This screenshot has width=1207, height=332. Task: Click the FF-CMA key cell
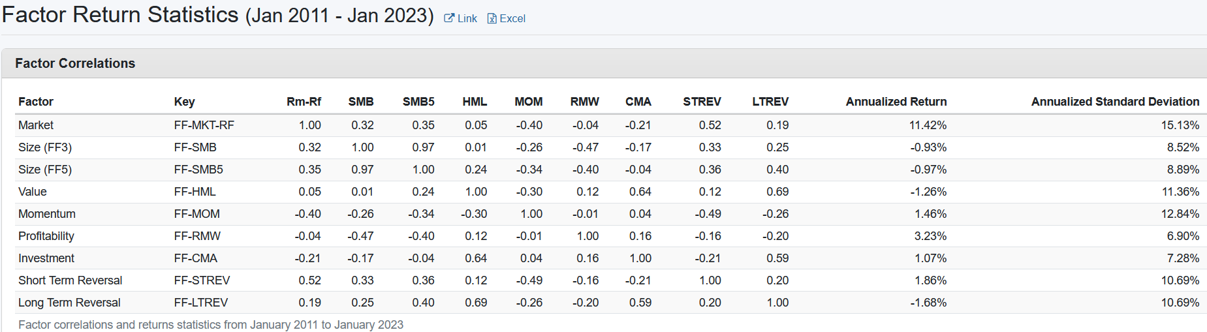tap(195, 258)
